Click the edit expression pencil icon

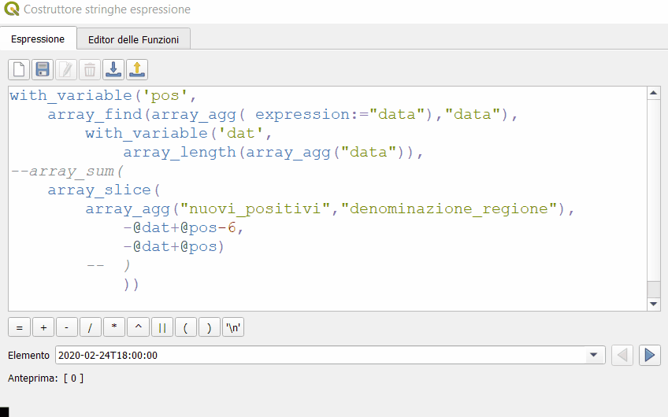(66, 69)
